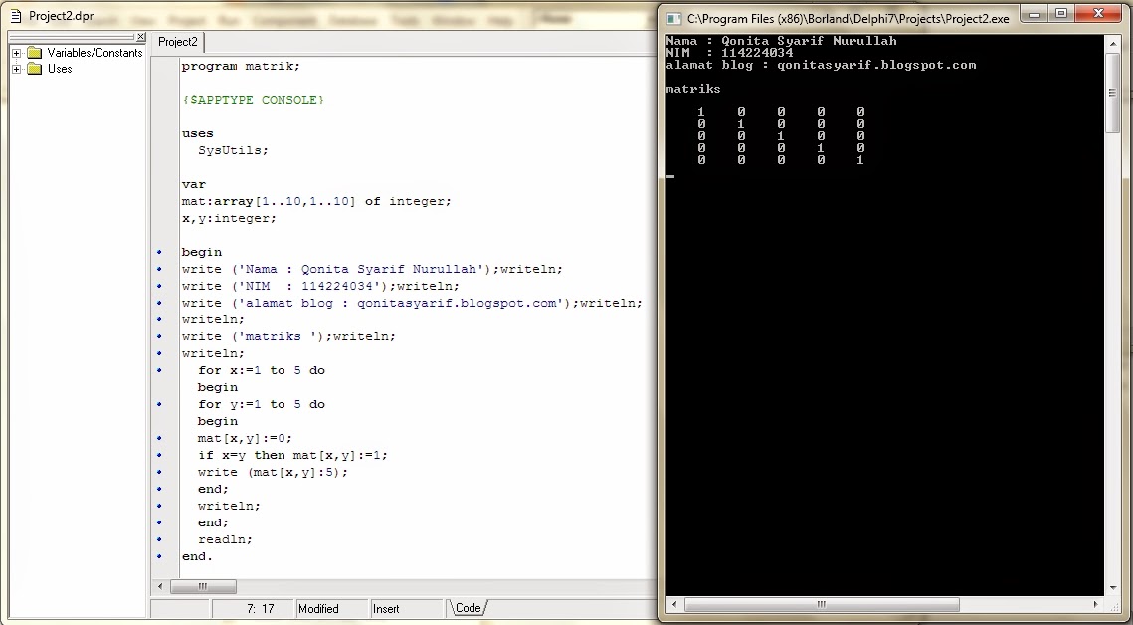Viewport: 1133px width, 625px height.
Task: Click the horizontal scrollbar thumb below the editor
Action: (x=203, y=587)
